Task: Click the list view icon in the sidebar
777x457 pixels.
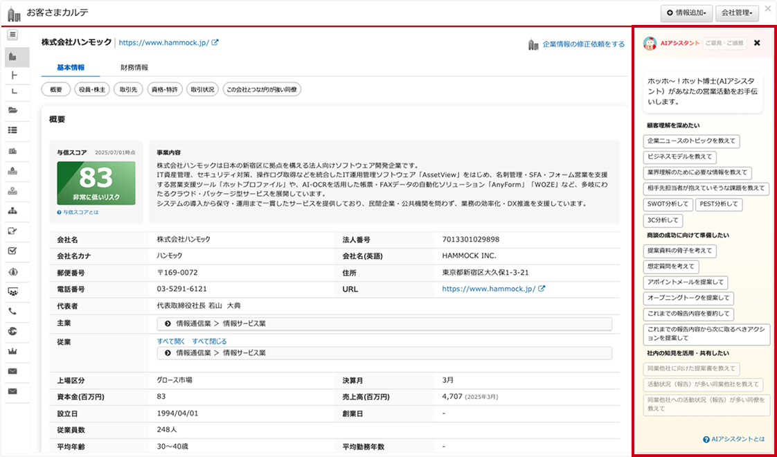Action: click(13, 130)
